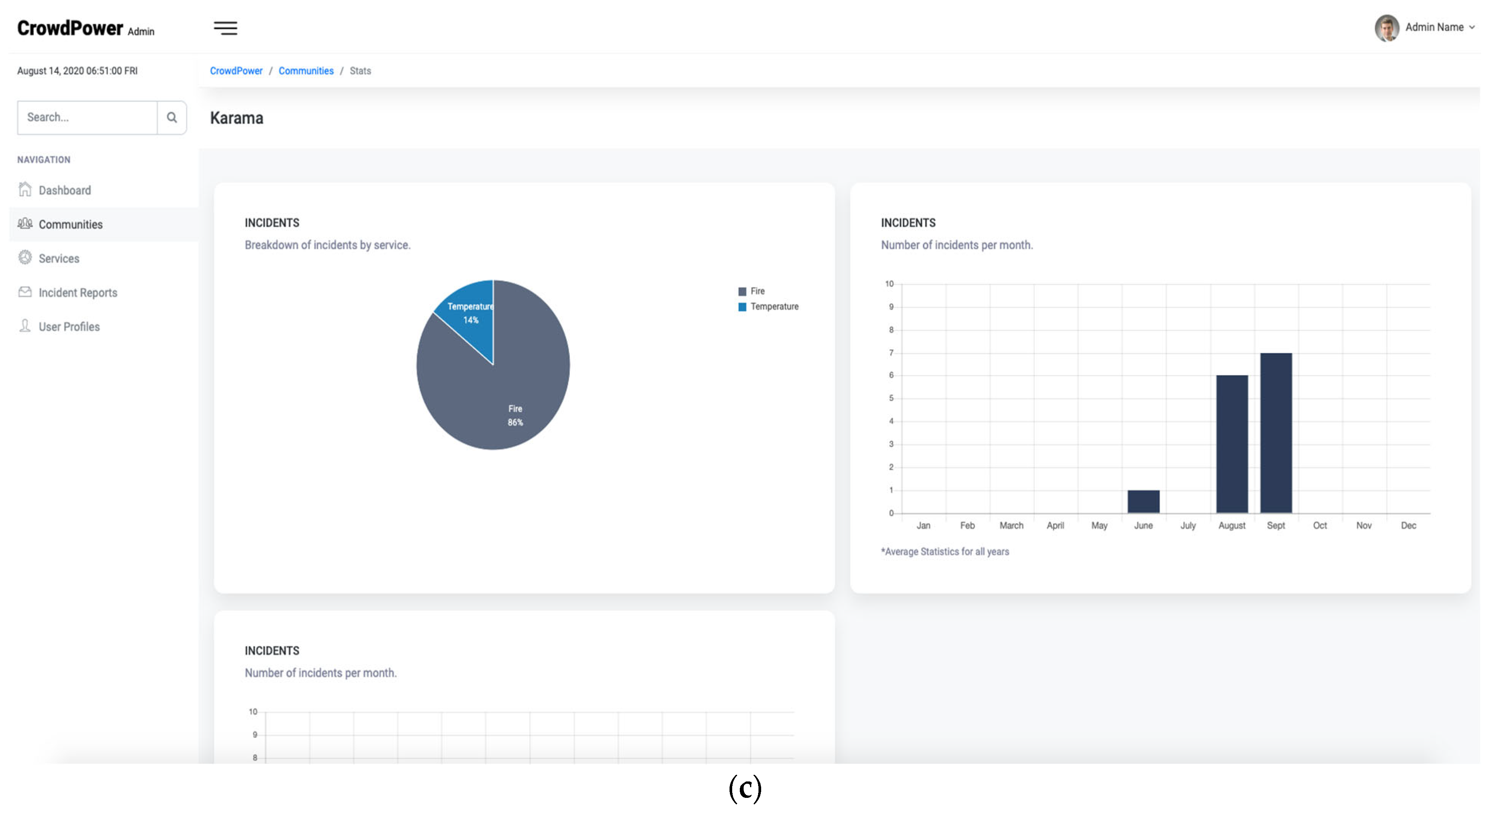The width and height of the screenshot is (1488, 815).
Task: Click the Services gear icon
Action: click(25, 258)
